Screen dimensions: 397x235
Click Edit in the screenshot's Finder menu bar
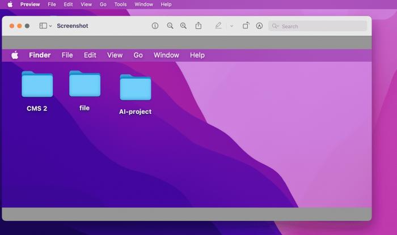[x=90, y=55]
